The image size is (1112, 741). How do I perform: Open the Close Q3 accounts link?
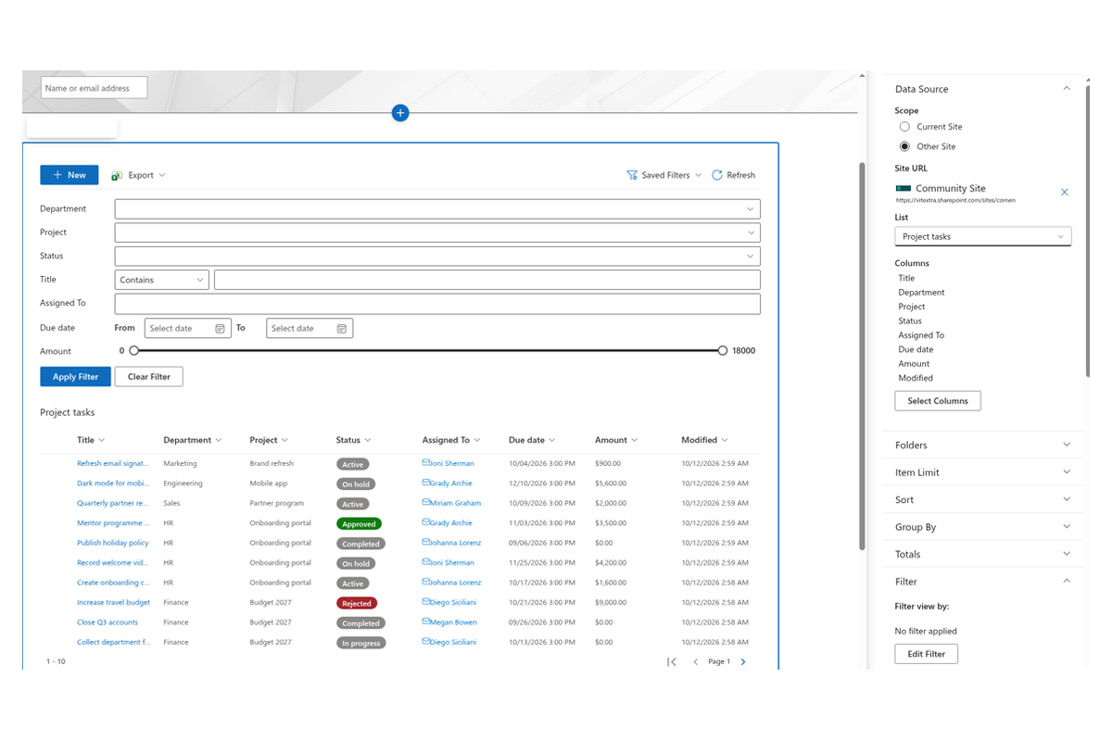click(107, 622)
